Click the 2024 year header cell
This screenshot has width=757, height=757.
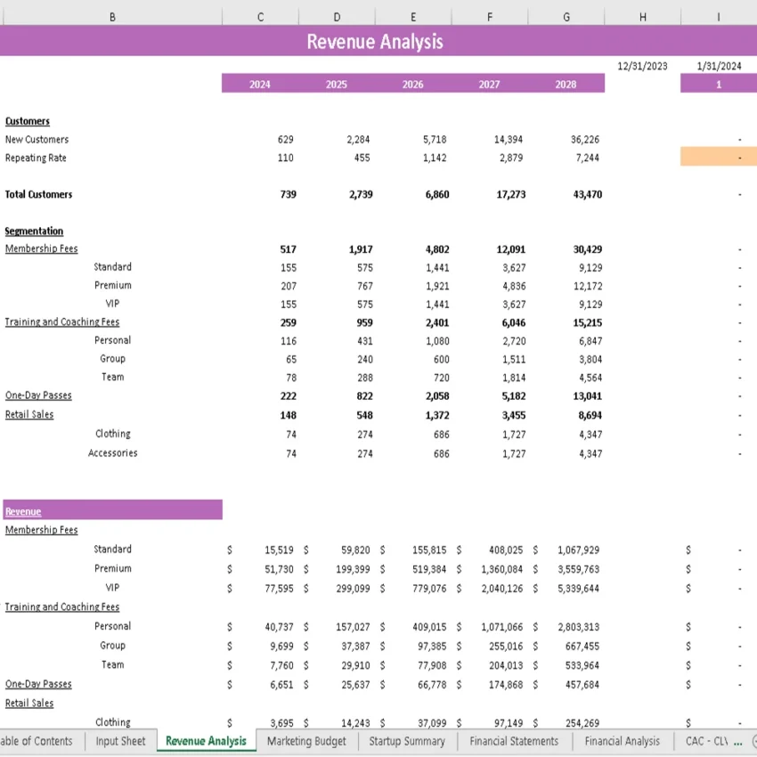click(x=260, y=85)
